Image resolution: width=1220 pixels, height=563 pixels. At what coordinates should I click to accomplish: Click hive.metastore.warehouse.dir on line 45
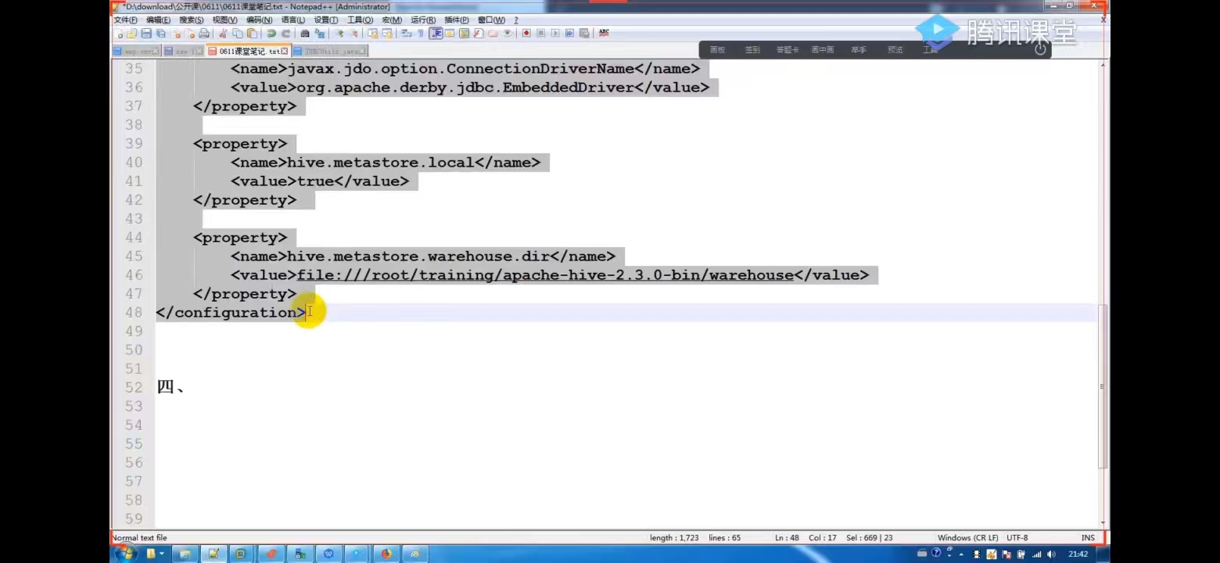click(x=418, y=256)
